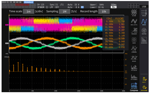
Task: Click the Compress label
Action: pos(134,90)
